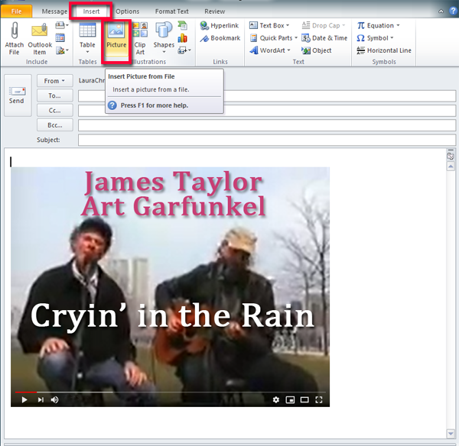Open the File tab
This screenshot has width=459, height=446.
click(x=16, y=11)
